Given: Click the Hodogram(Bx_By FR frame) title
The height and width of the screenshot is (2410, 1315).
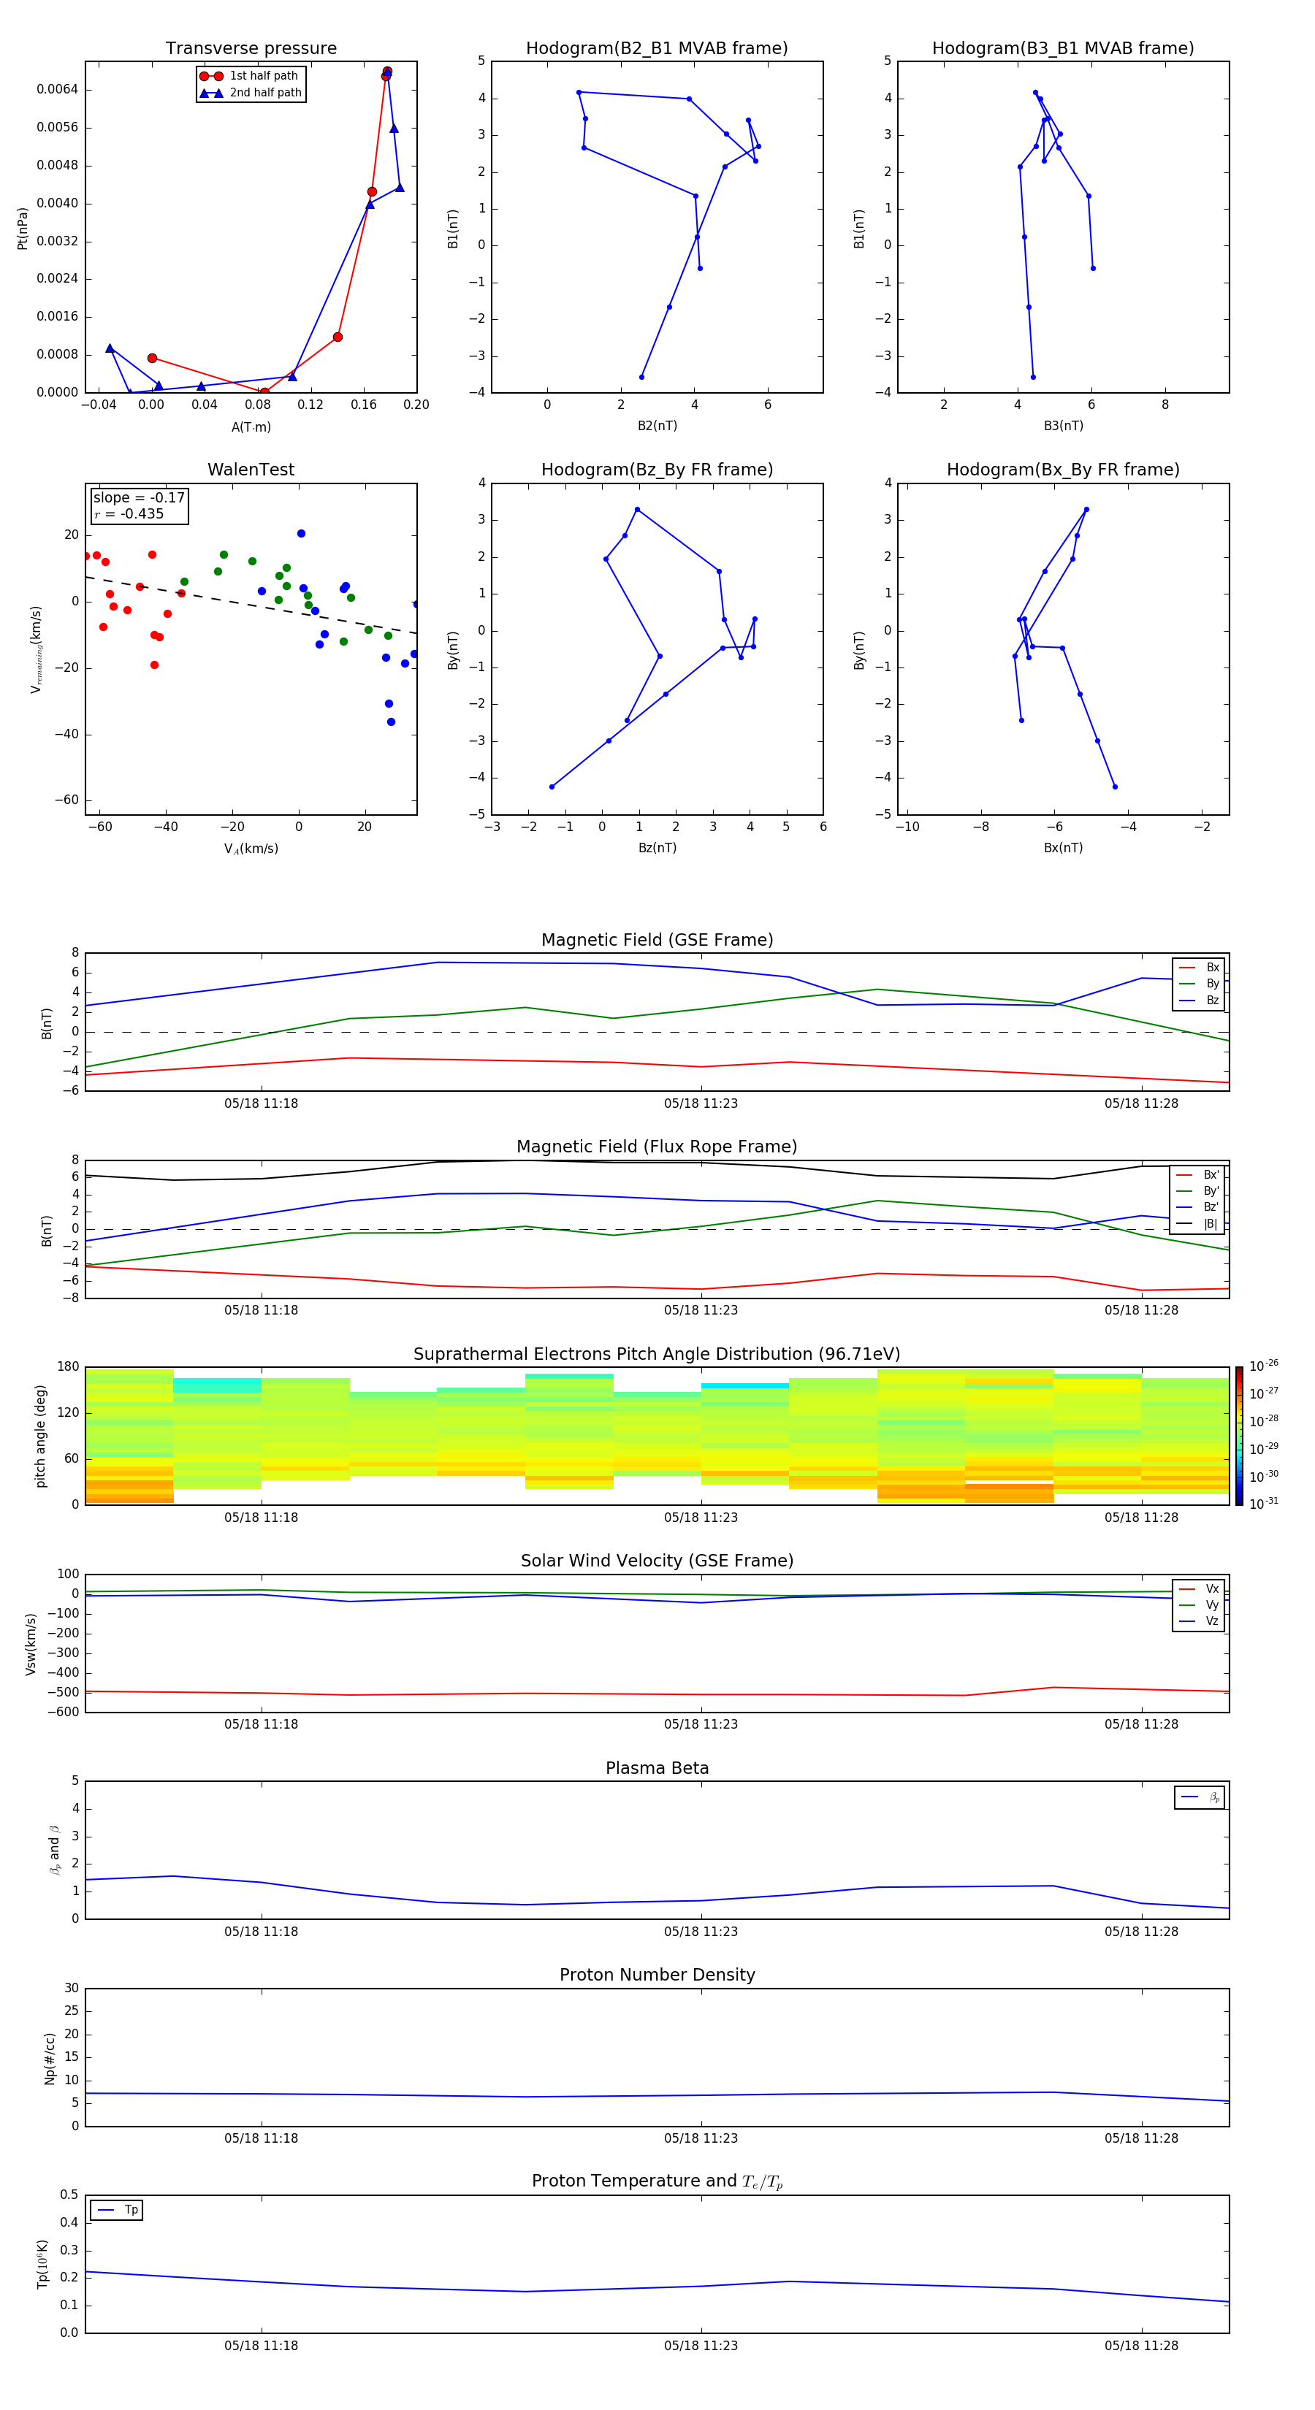Looking at the screenshot, I should pos(1063,470).
